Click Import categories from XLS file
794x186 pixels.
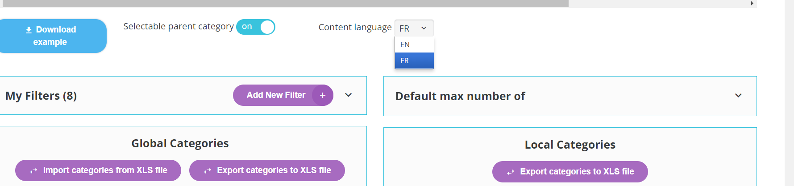click(105, 170)
